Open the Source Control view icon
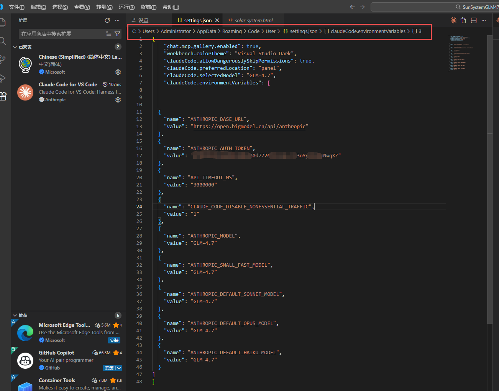499x391 pixels. pos(2,59)
